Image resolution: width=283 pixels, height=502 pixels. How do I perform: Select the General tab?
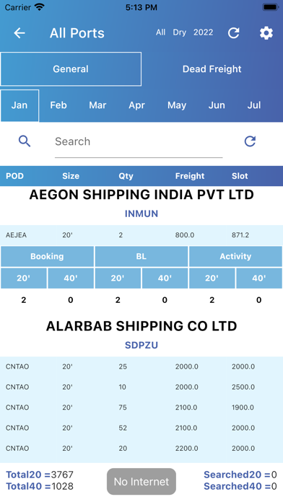click(x=71, y=69)
